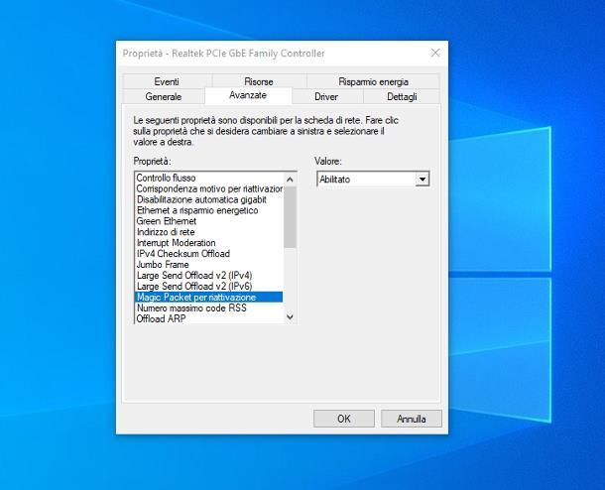Choose Jumbo Frame from the property list

[x=164, y=265]
